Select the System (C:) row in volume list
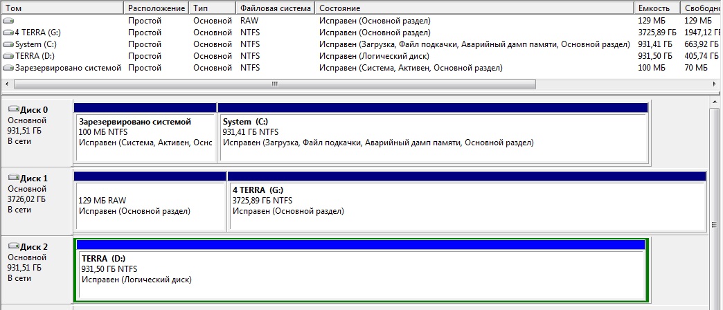 click(361, 45)
